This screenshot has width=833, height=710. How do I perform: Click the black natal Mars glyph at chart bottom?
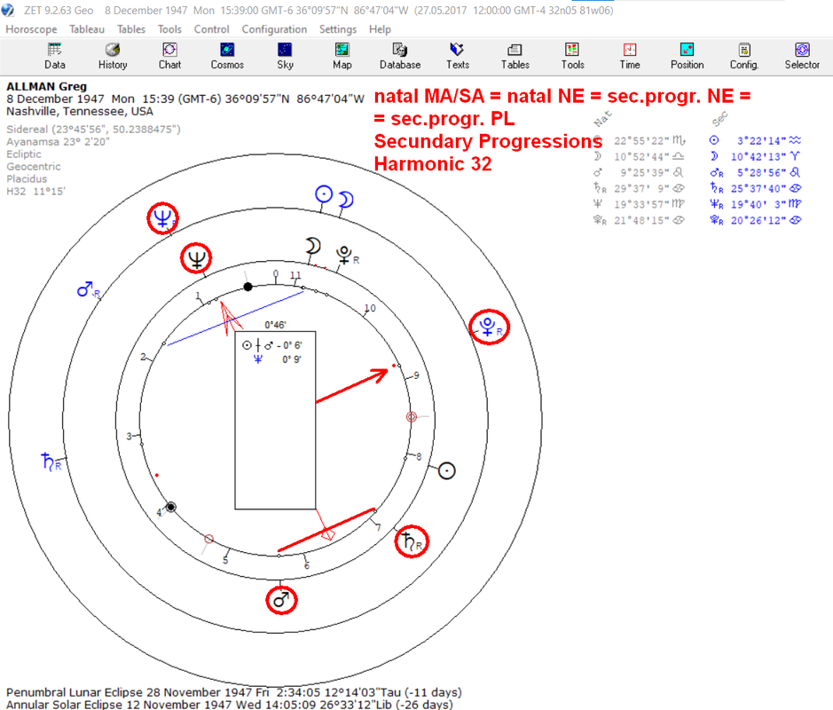(x=281, y=601)
